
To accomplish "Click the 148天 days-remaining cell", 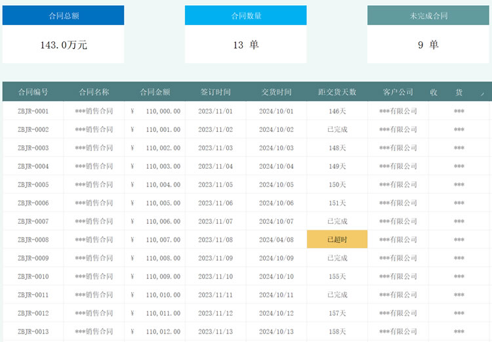I will pyautogui.click(x=337, y=148).
